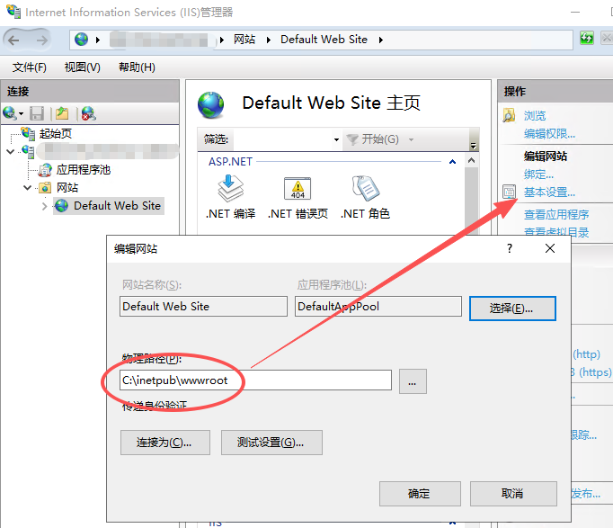The image size is (613, 528).
Task: Click Default Web Site in the breadcrumb
Action: 324,39
